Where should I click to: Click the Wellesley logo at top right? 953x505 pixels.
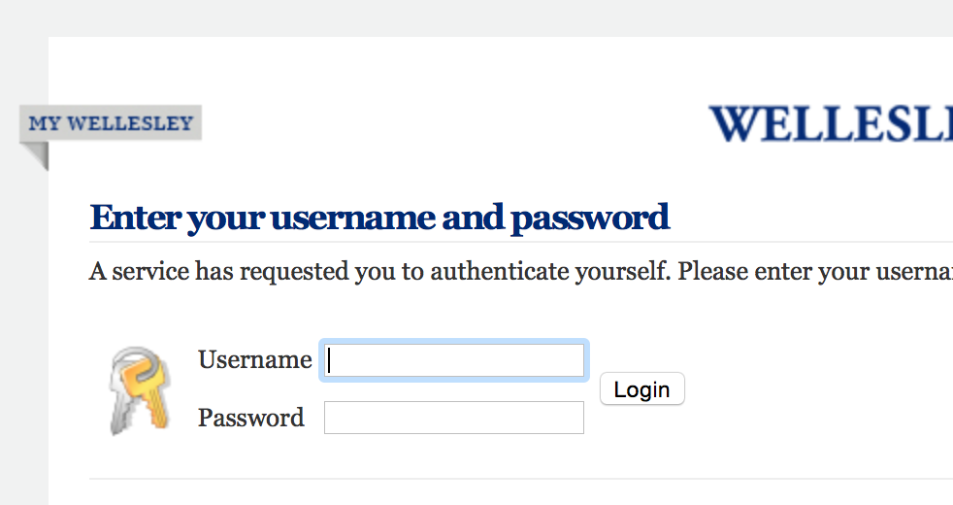831,124
